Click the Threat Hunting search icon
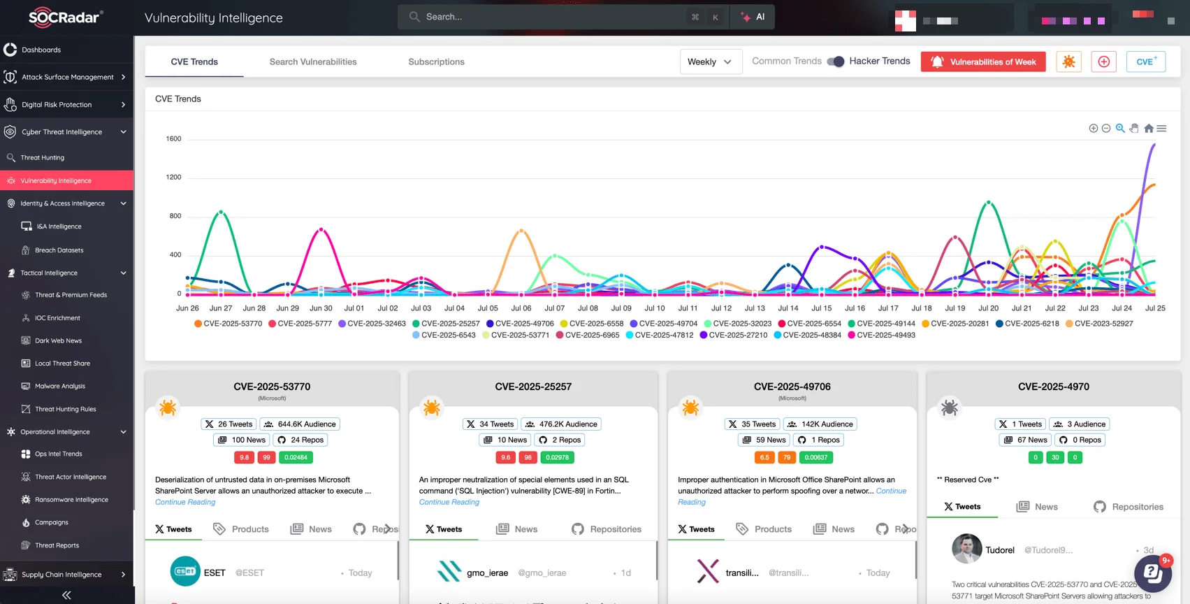This screenshot has height=604, width=1190. coord(10,158)
